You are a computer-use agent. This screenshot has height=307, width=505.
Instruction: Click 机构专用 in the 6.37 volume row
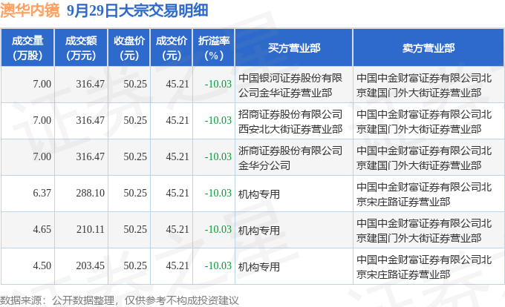point(259,194)
